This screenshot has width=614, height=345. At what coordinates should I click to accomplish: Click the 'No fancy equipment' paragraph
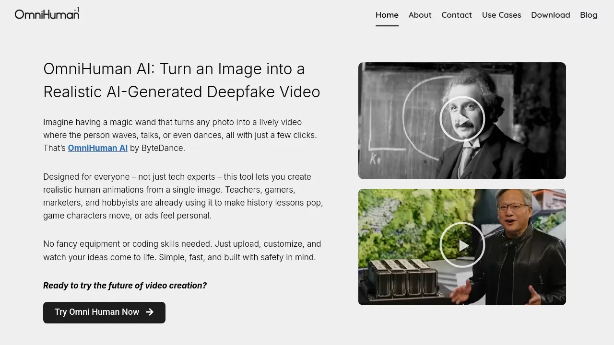(x=182, y=251)
